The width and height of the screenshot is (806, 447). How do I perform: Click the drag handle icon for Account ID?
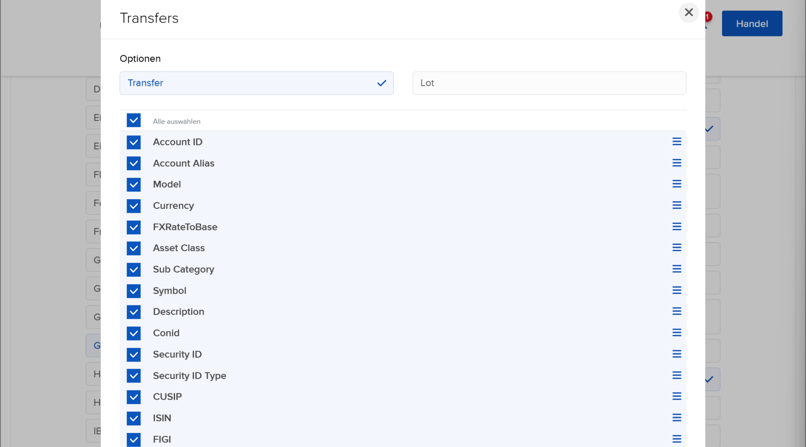[x=676, y=142]
